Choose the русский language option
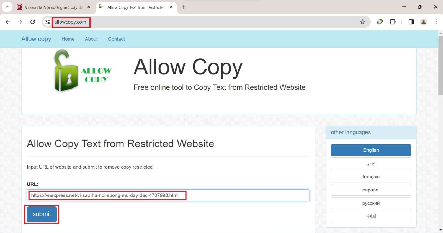The image size is (443, 233). point(371,203)
